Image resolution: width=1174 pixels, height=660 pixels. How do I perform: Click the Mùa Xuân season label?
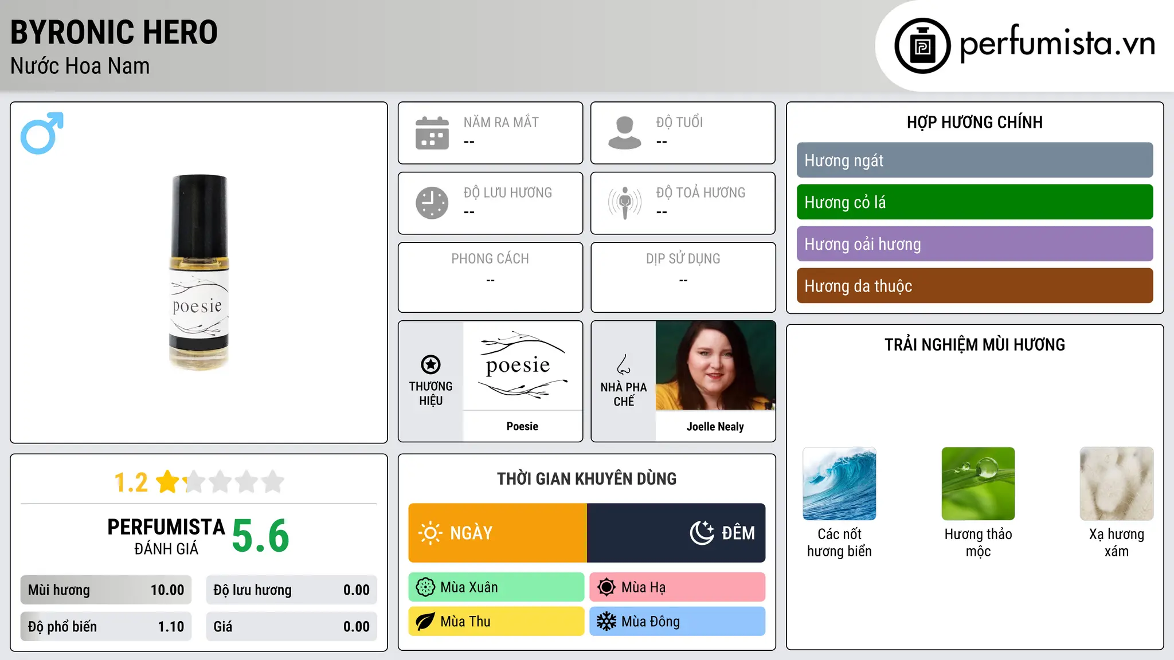pyautogui.click(x=469, y=587)
